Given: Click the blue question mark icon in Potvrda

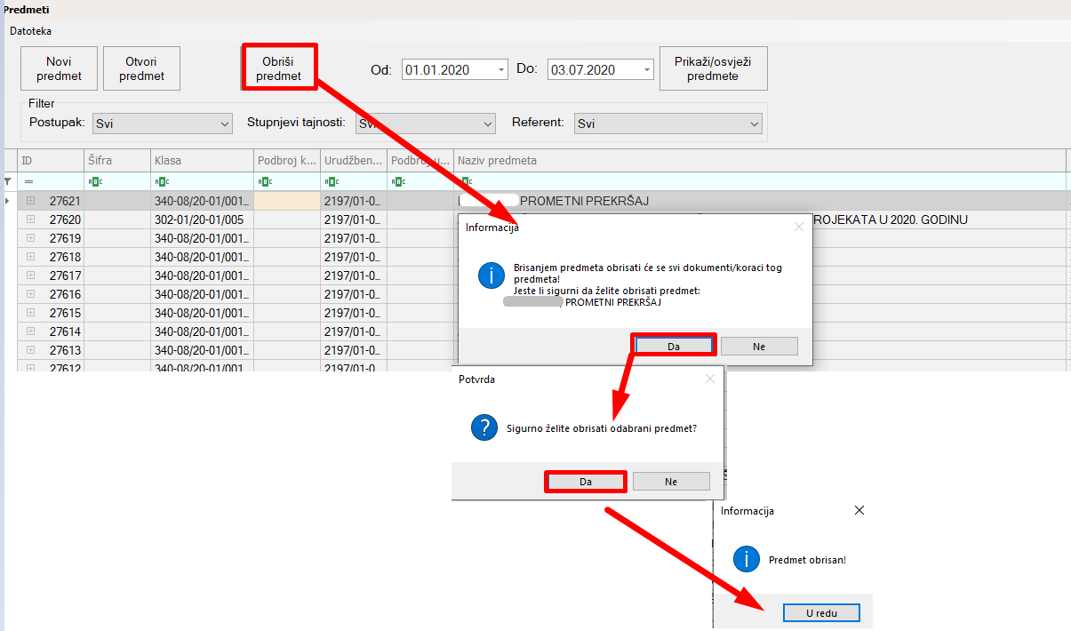Looking at the screenshot, I should click(484, 427).
